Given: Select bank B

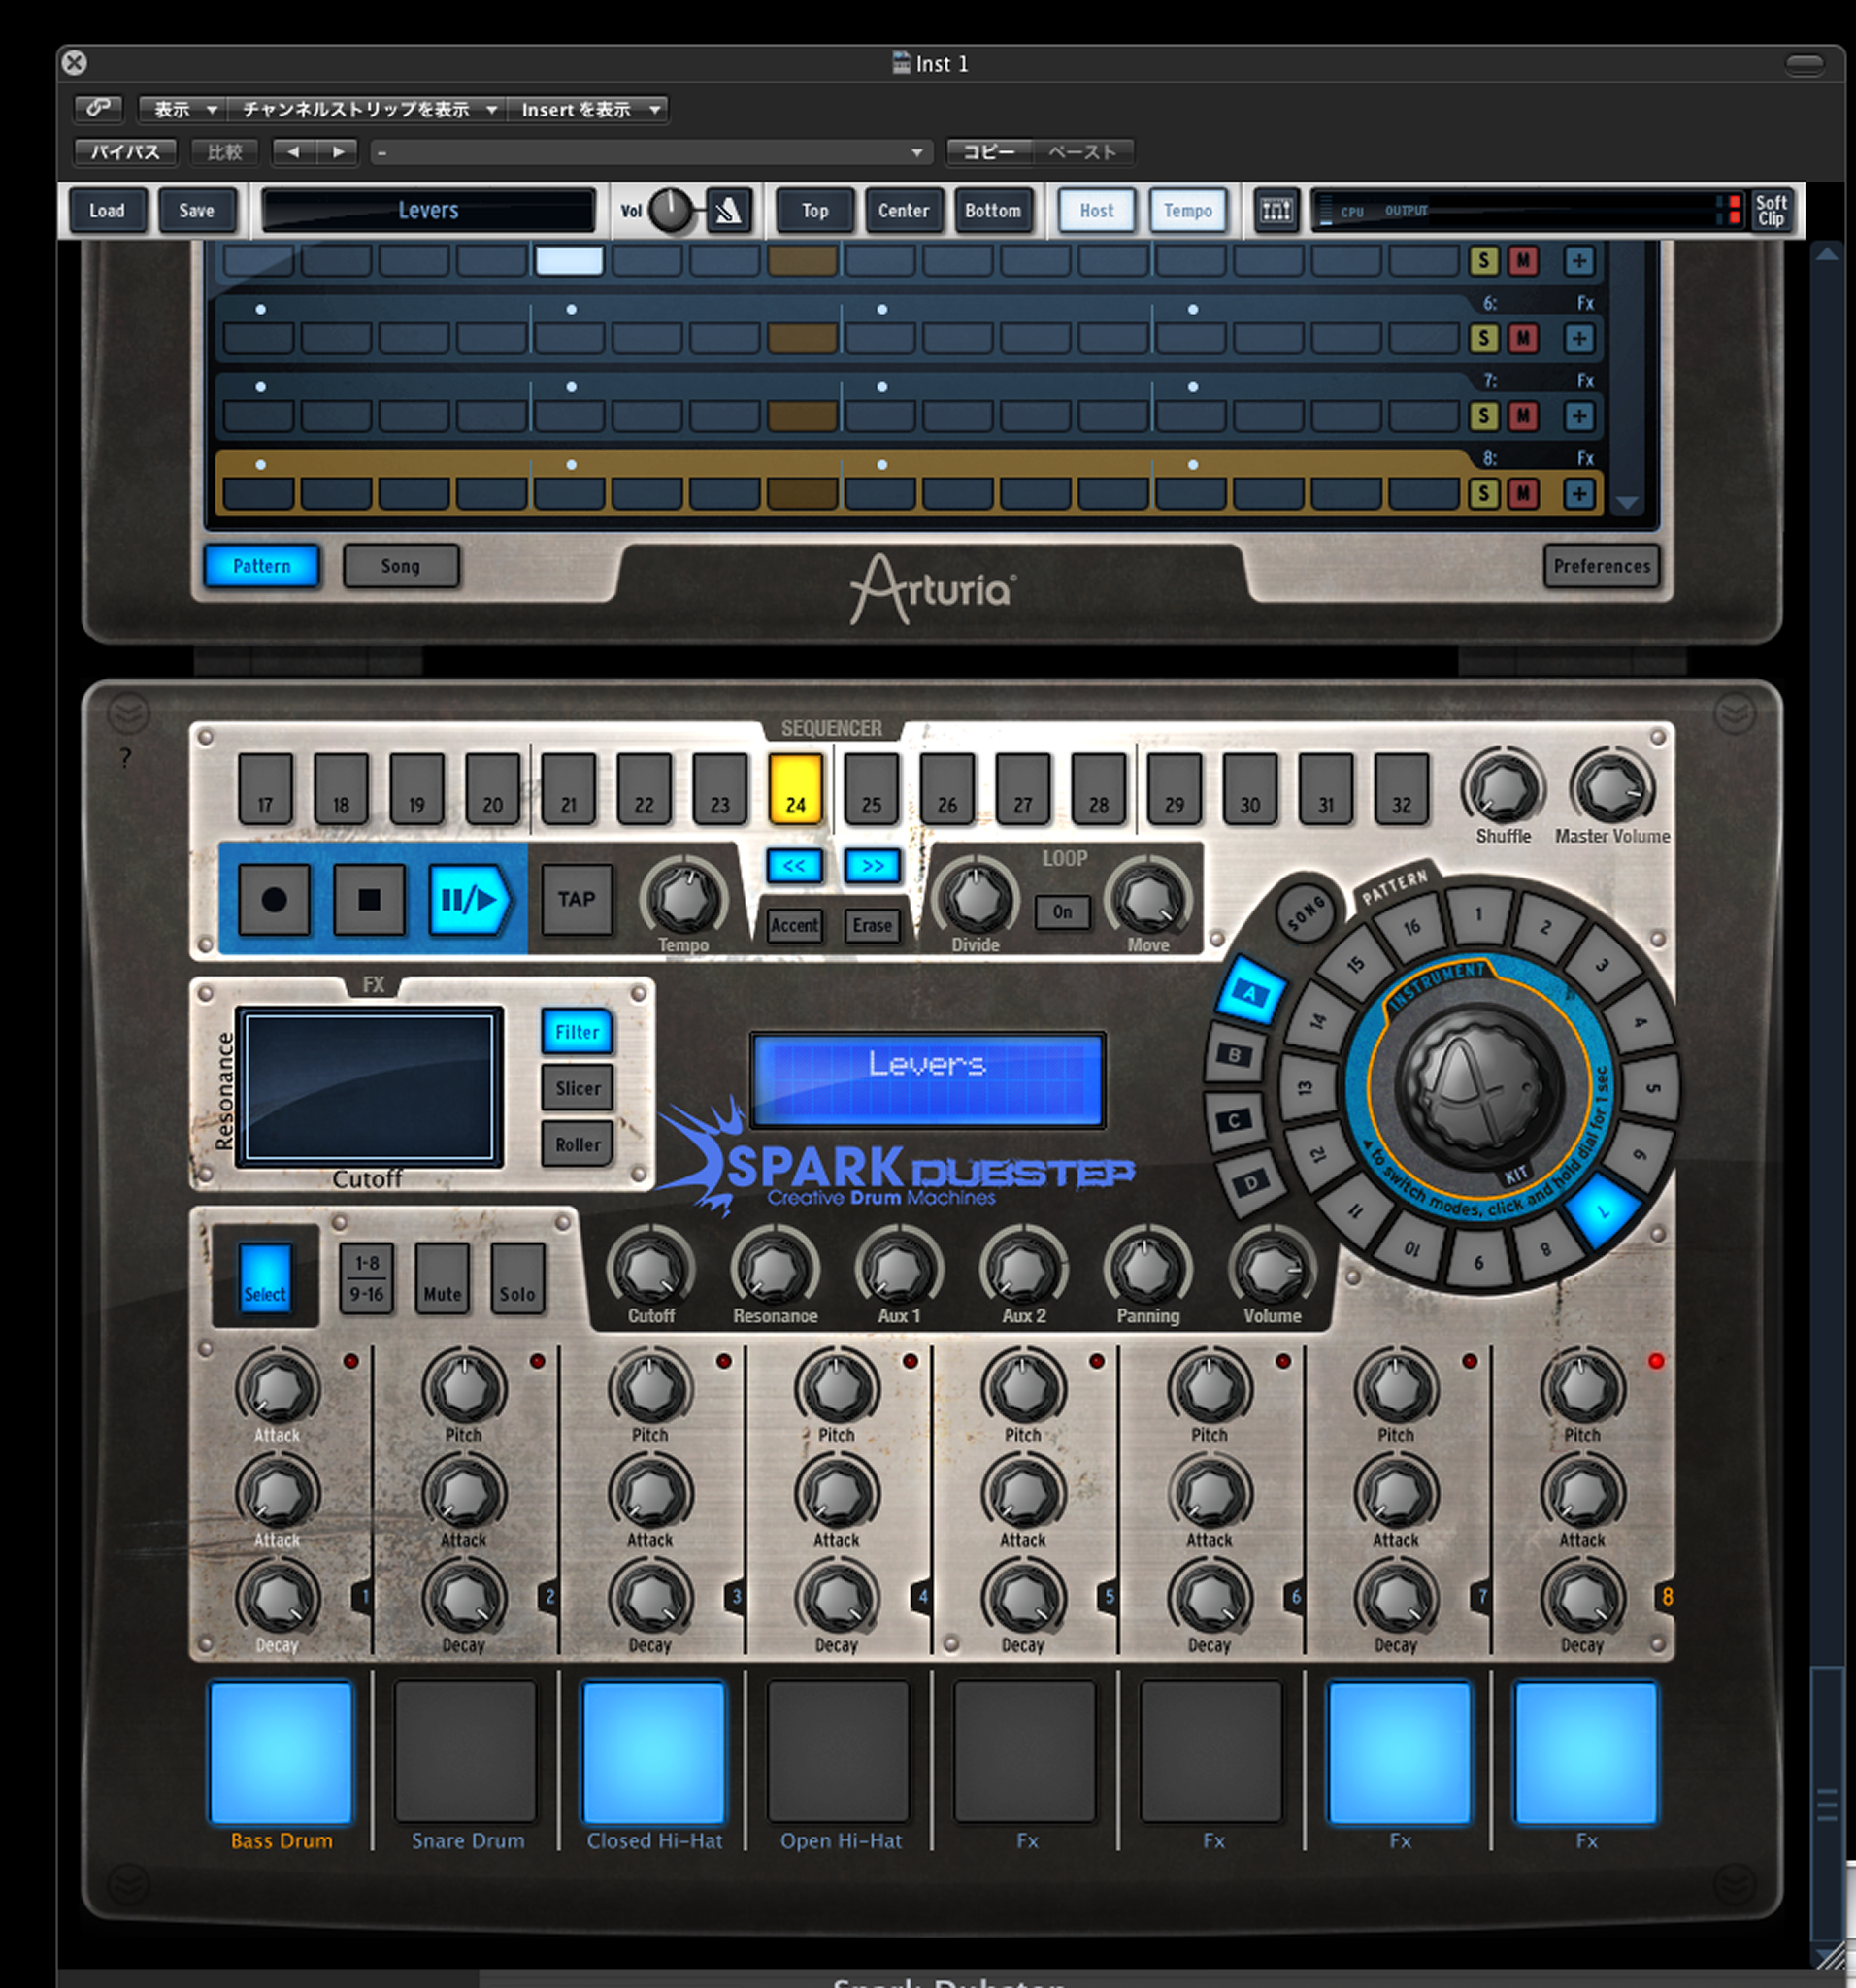Looking at the screenshot, I should point(1235,1055).
